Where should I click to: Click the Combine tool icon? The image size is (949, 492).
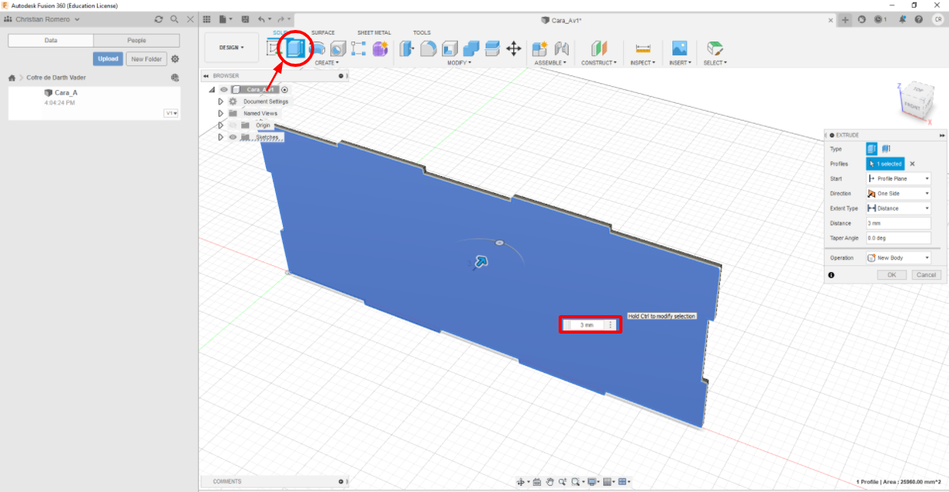tap(471, 48)
